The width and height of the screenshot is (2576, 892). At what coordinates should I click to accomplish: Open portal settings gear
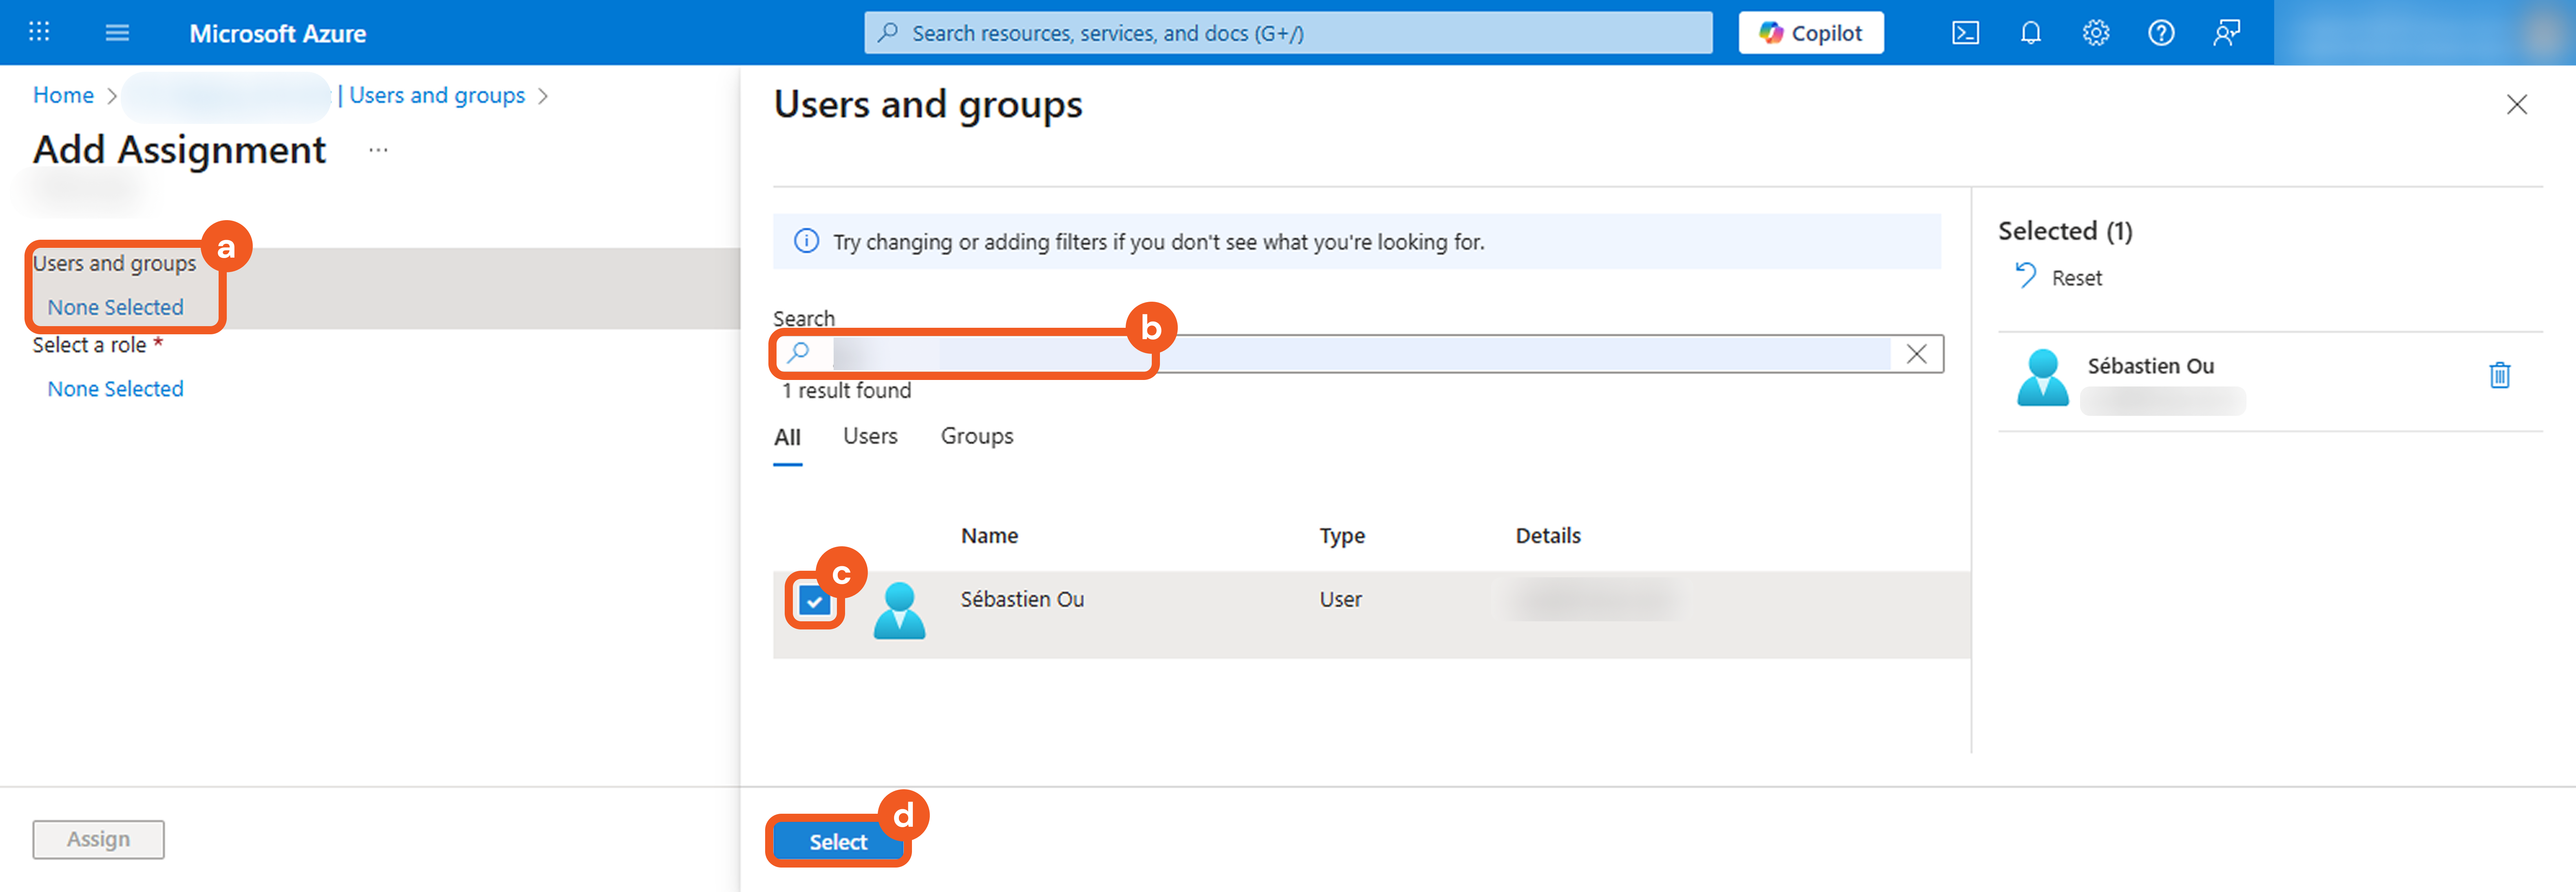[2095, 33]
